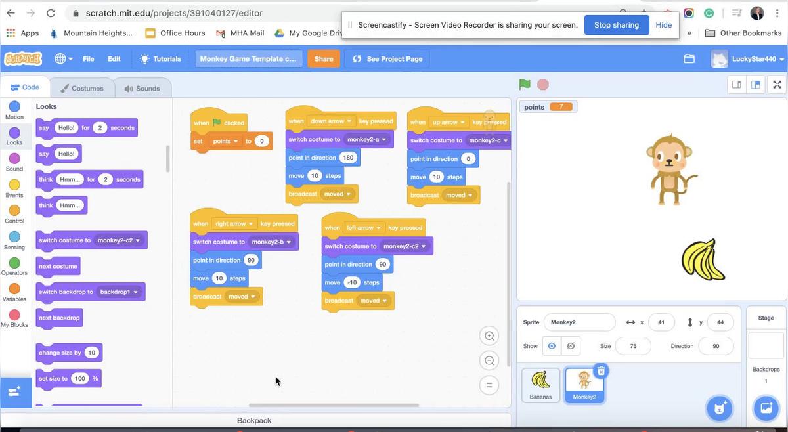
Task: Select the Bananas sprite thumbnail
Action: [541, 385]
